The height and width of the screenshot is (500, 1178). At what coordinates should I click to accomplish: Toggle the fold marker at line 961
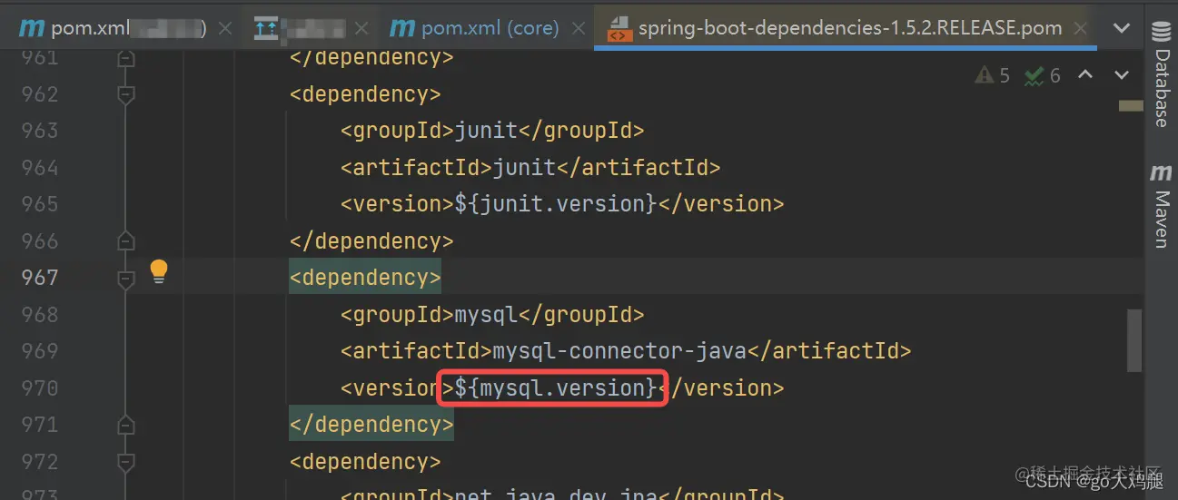coord(126,58)
